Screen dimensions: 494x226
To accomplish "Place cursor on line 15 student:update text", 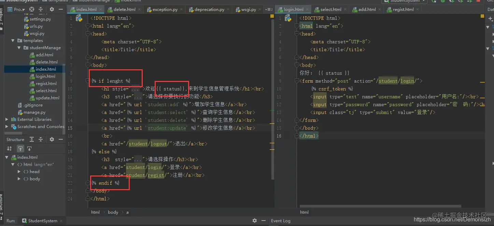I will point(167,128).
